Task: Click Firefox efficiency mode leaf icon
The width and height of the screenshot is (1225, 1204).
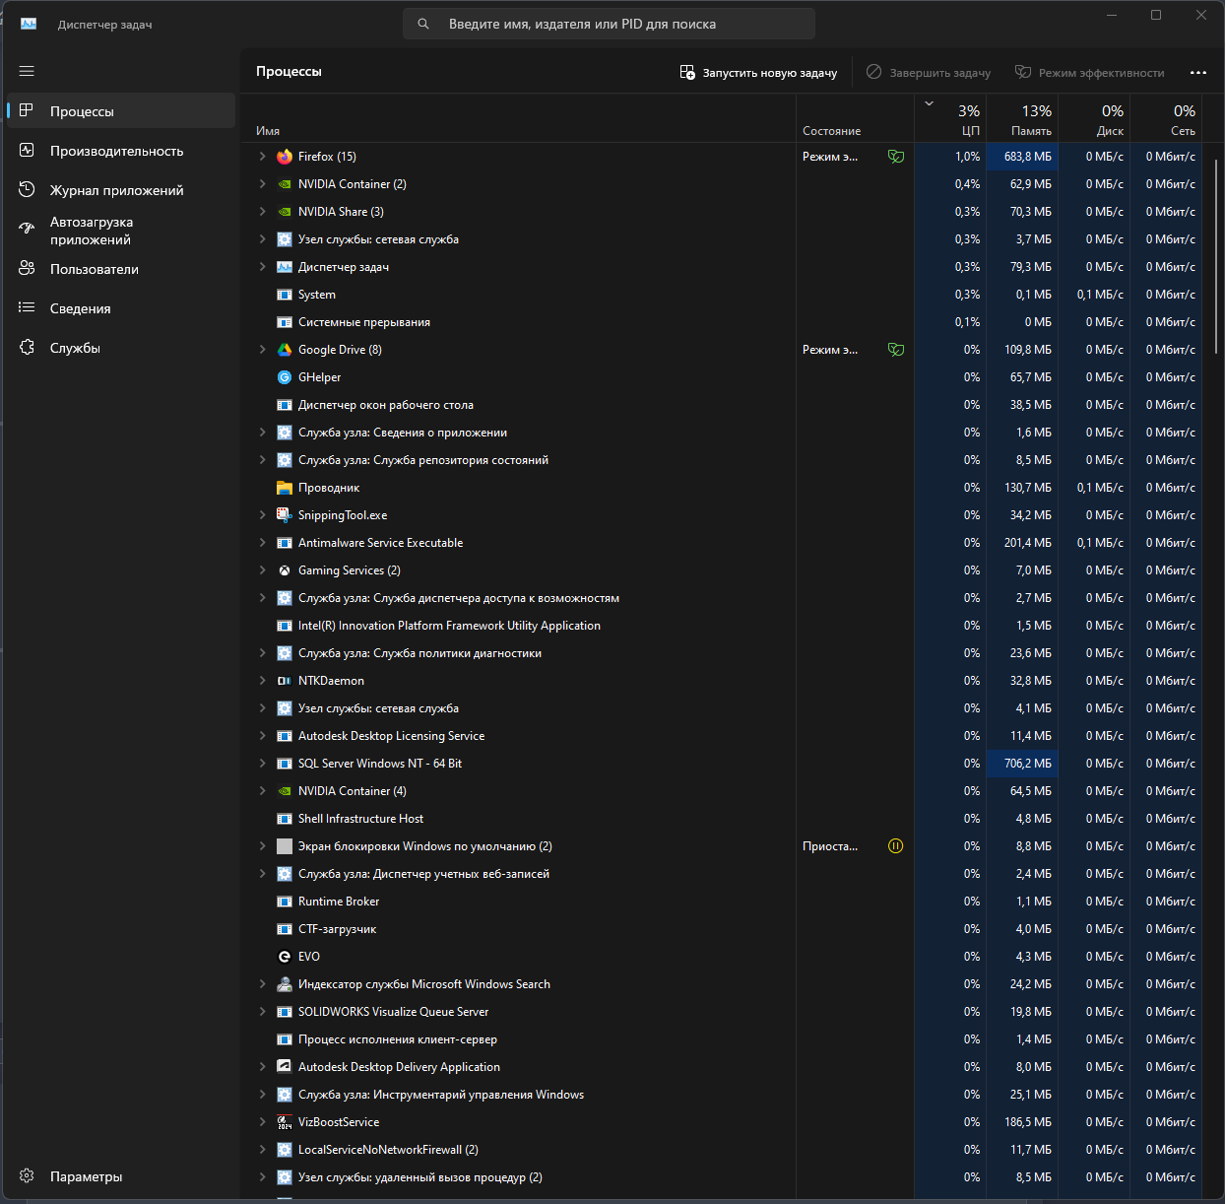Action: (x=896, y=157)
